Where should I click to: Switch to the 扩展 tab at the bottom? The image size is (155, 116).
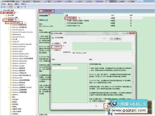tap(41, 114)
